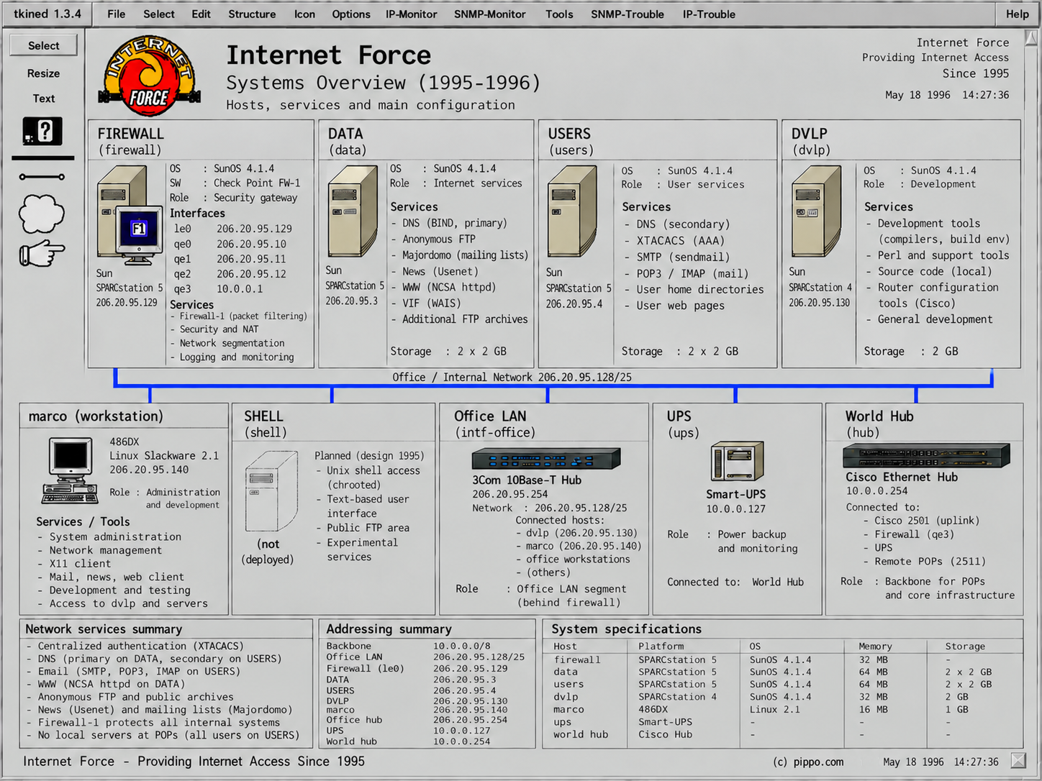Select the pointing hand reference tool

[42, 253]
